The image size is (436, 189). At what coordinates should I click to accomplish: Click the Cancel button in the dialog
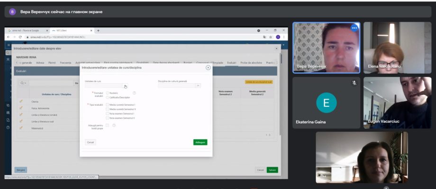coord(91,142)
